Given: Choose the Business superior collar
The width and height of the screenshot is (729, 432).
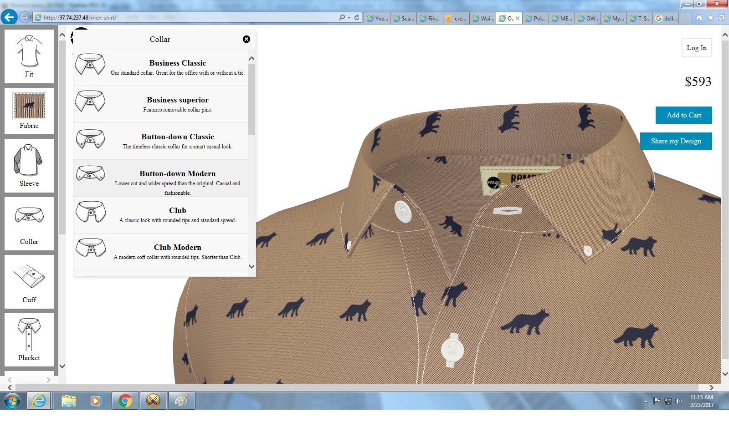Looking at the screenshot, I should point(177,104).
